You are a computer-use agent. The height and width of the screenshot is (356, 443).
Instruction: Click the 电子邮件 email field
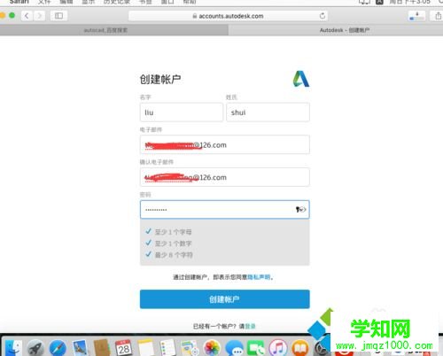(225, 144)
